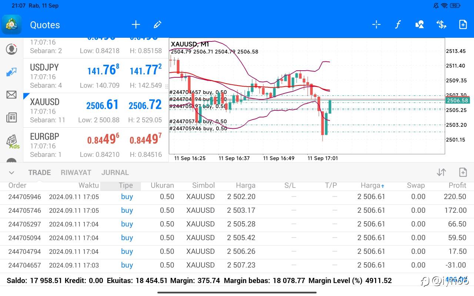Tap the current price label 2506.58 on chart
The height and width of the screenshot is (296, 474).
pyautogui.click(x=457, y=101)
